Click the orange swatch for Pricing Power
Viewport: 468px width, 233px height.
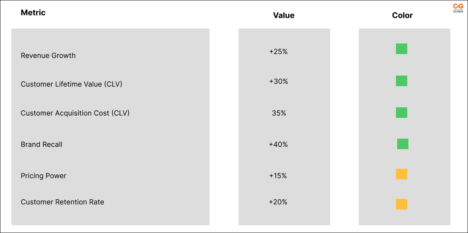click(x=401, y=174)
